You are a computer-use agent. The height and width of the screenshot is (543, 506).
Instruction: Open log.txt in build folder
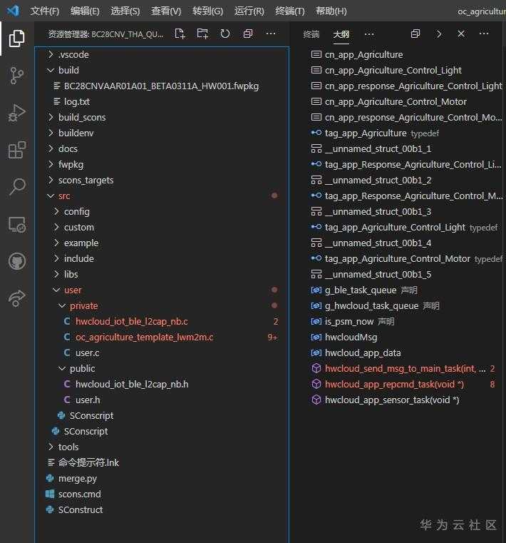(162, 102)
